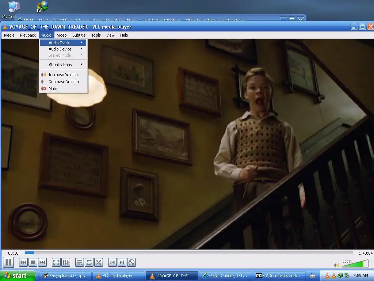
Task: Toggle random shuffle playback
Action: [99, 262]
